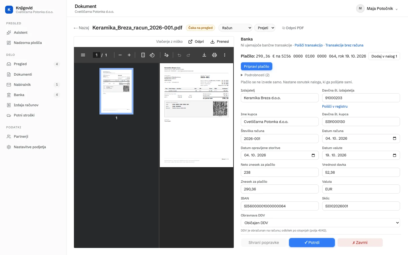This screenshot has width=408, height=255.
Task: Reject the document with Zavrni
Action: tap(360, 243)
